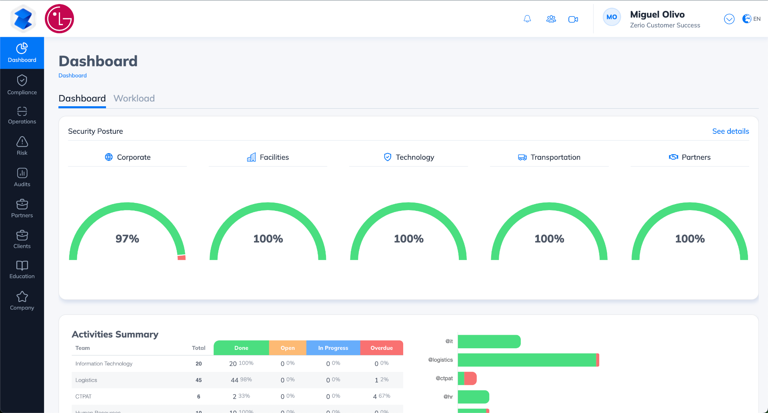Image resolution: width=768 pixels, height=413 pixels.
Task: Go to Education in the sidebar
Action: tap(22, 270)
